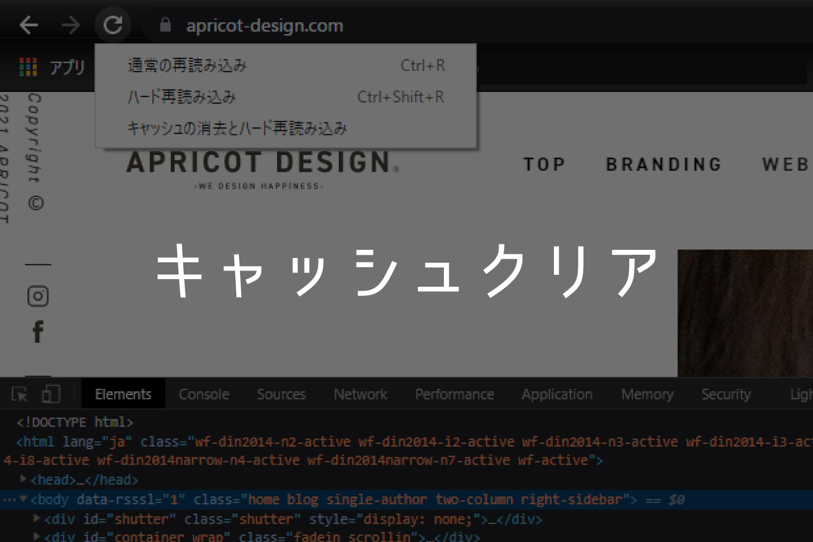Switch to the Elements tab
The image size is (813, 542).
(123, 394)
